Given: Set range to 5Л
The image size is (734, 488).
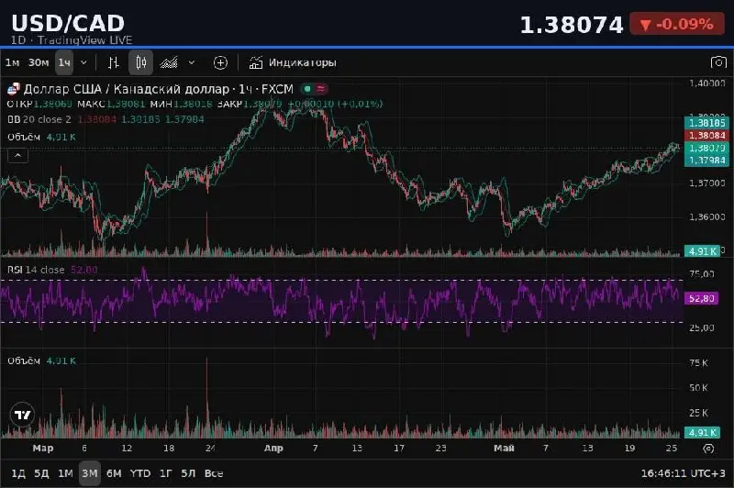Looking at the screenshot, I should coord(188,473).
